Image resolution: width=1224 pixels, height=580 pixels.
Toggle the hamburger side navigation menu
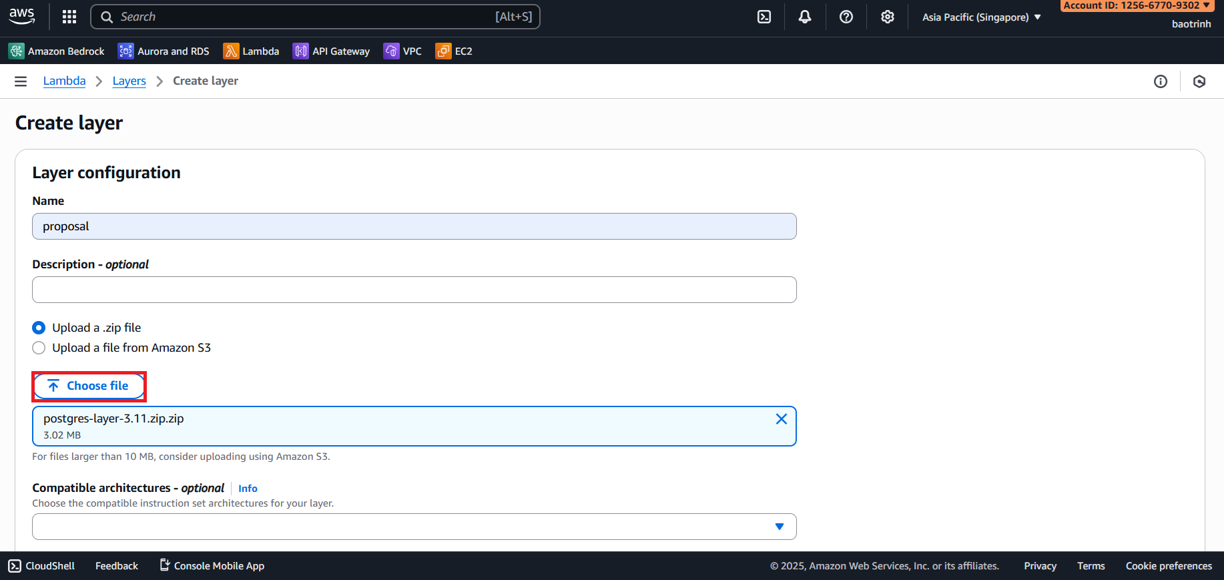pyautogui.click(x=21, y=81)
